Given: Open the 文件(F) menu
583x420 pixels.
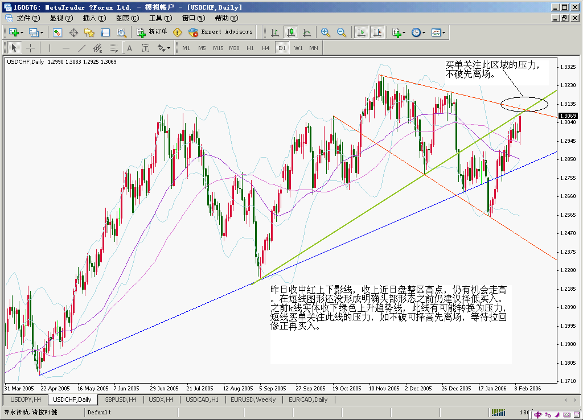Looking at the screenshot, I should click(28, 18).
